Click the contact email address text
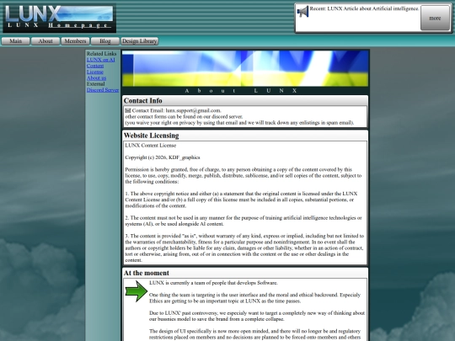This screenshot has width=455, height=341. pyautogui.click(x=193, y=110)
